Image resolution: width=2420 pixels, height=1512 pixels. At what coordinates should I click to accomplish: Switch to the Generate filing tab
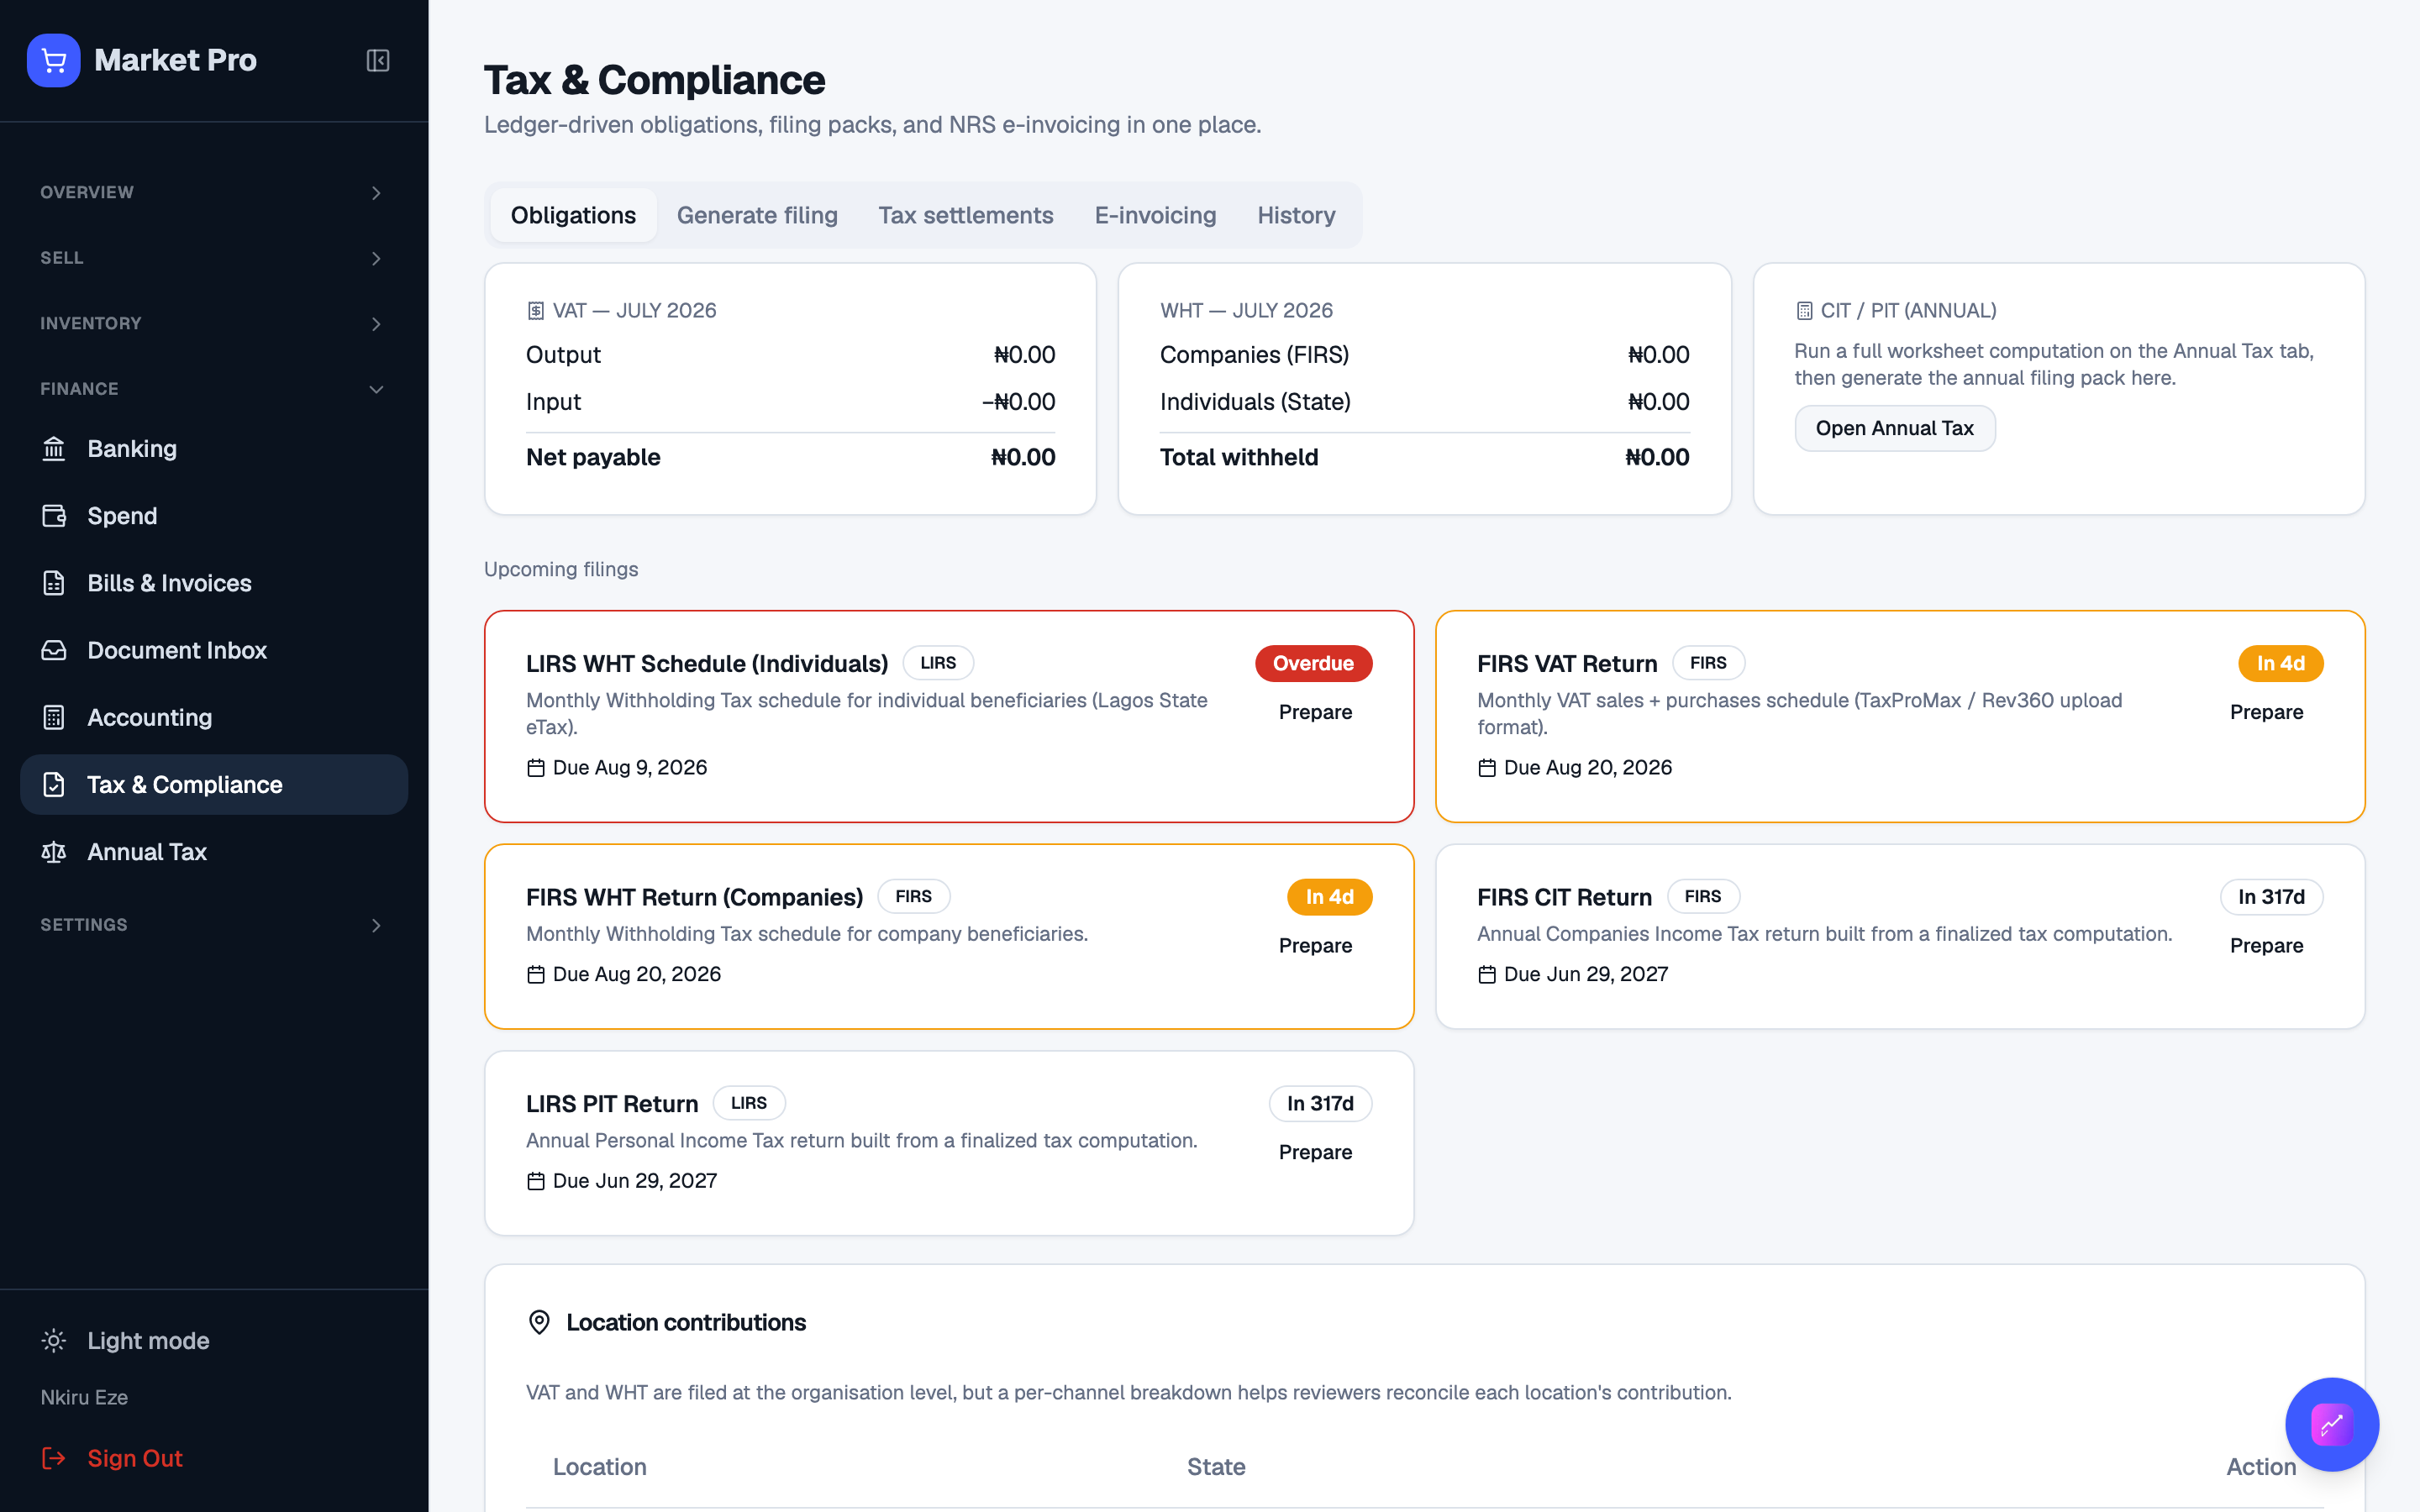(x=757, y=215)
